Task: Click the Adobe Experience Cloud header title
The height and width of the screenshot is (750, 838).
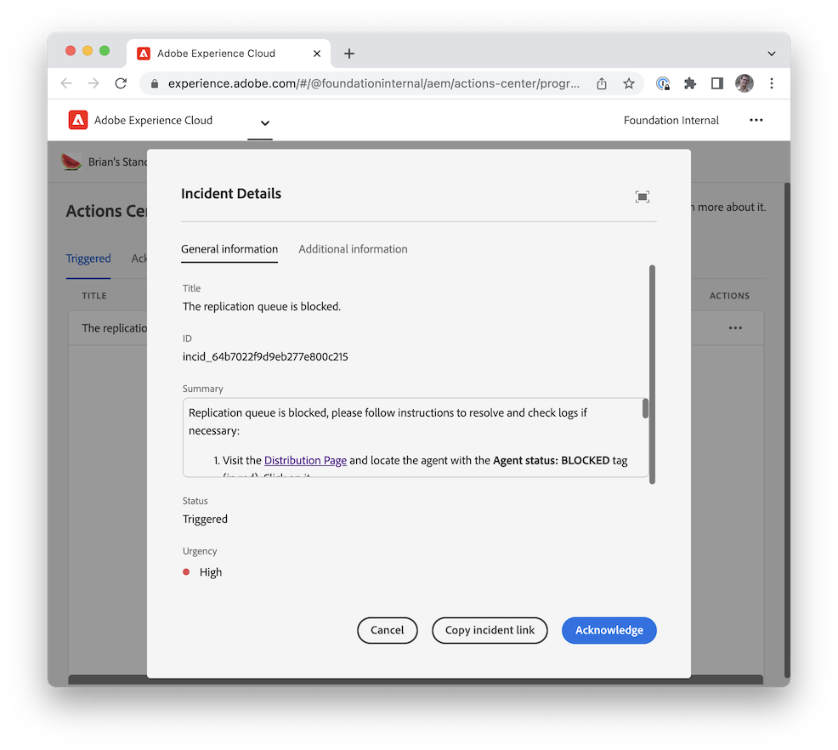Action: pyautogui.click(x=153, y=120)
